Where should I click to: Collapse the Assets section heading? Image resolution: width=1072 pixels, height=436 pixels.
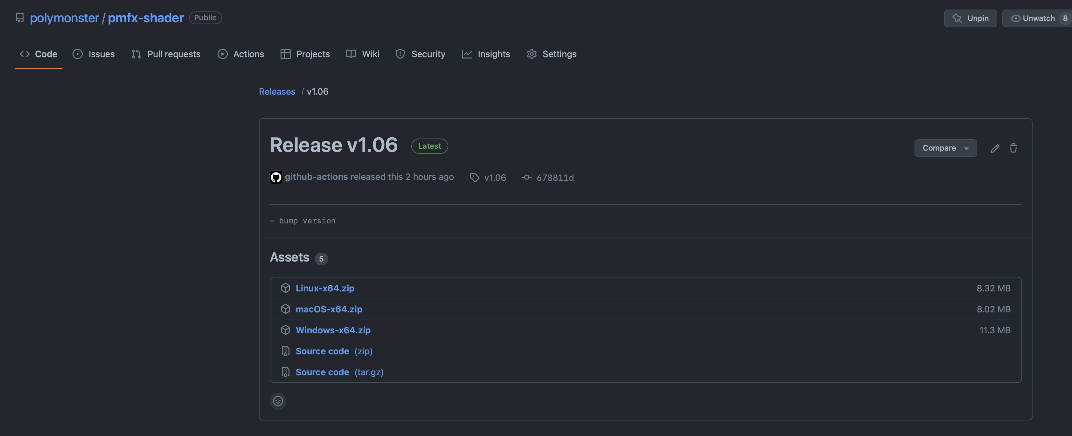(x=290, y=257)
